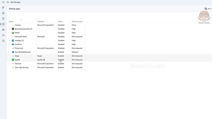This screenshot has height=119, width=212.
Task: Click the OneDrive cloud icon
Action: (x=13, y=44)
